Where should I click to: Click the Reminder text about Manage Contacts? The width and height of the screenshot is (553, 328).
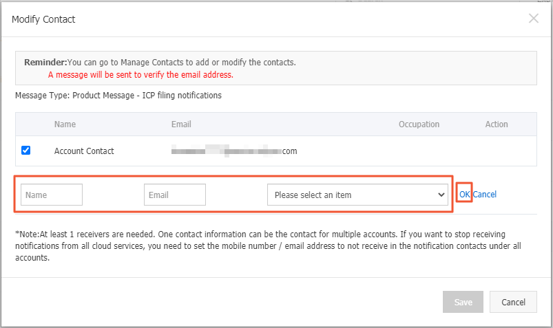(160, 63)
